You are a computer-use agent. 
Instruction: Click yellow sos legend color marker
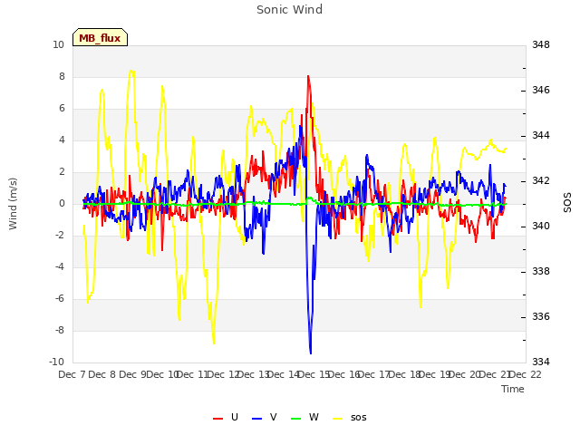pyautogui.click(x=337, y=419)
